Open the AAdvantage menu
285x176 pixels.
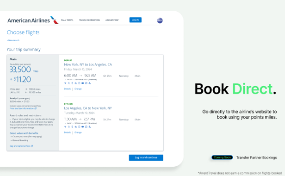tap(112, 20)
